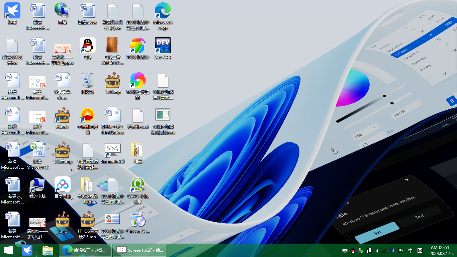Screen dimensions: 457x257
Task: Select the QQ图片2024010 image file
Action: click(x=113, y=52)
